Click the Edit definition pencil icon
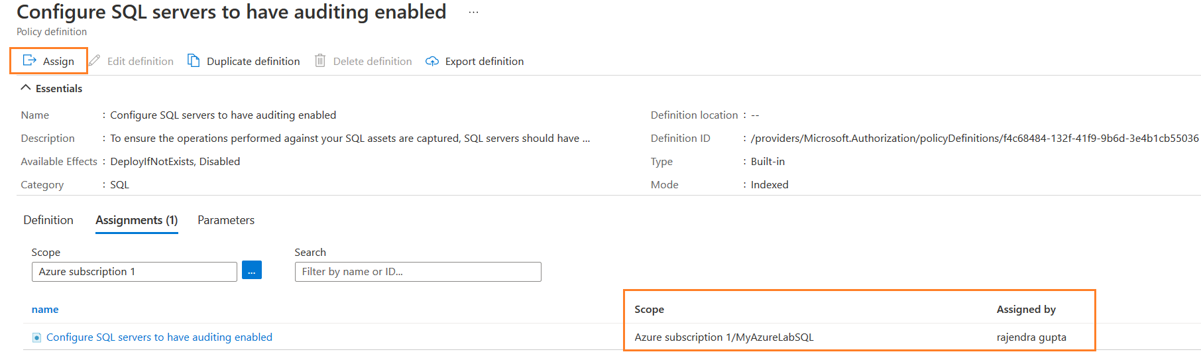 (95, 61)
